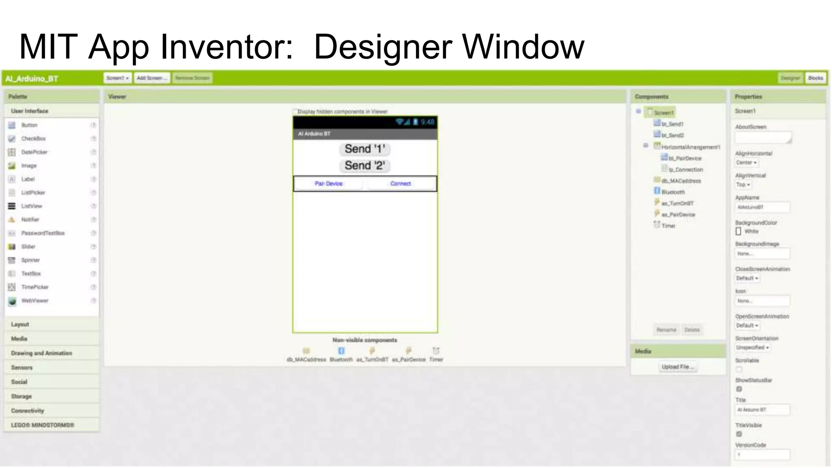Click the Rename component button
832x468 pixels.
666,330
